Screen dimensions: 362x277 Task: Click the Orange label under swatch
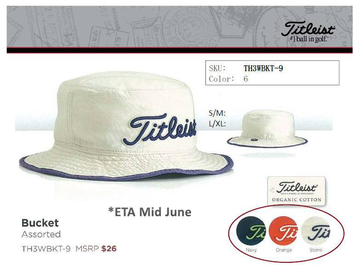click(x=284, y=250)
